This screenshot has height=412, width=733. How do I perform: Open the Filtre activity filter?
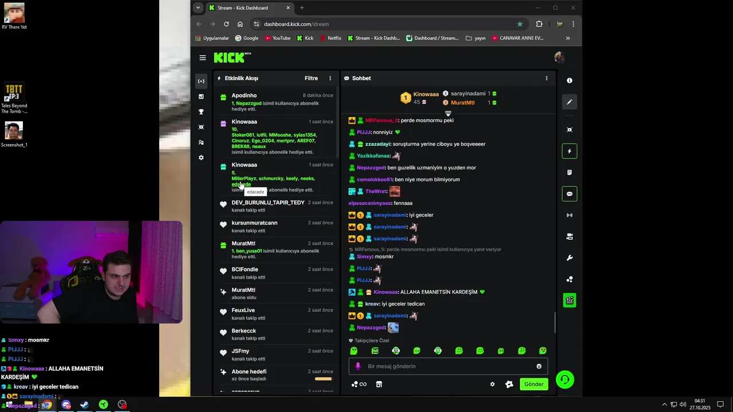coord(311,78)
